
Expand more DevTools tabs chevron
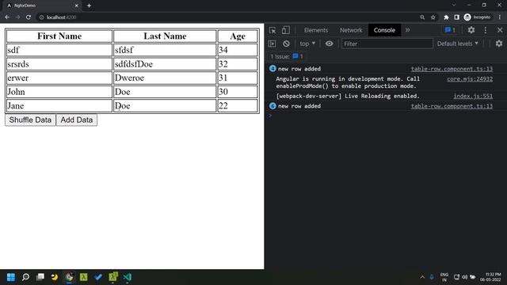(407, 30)
